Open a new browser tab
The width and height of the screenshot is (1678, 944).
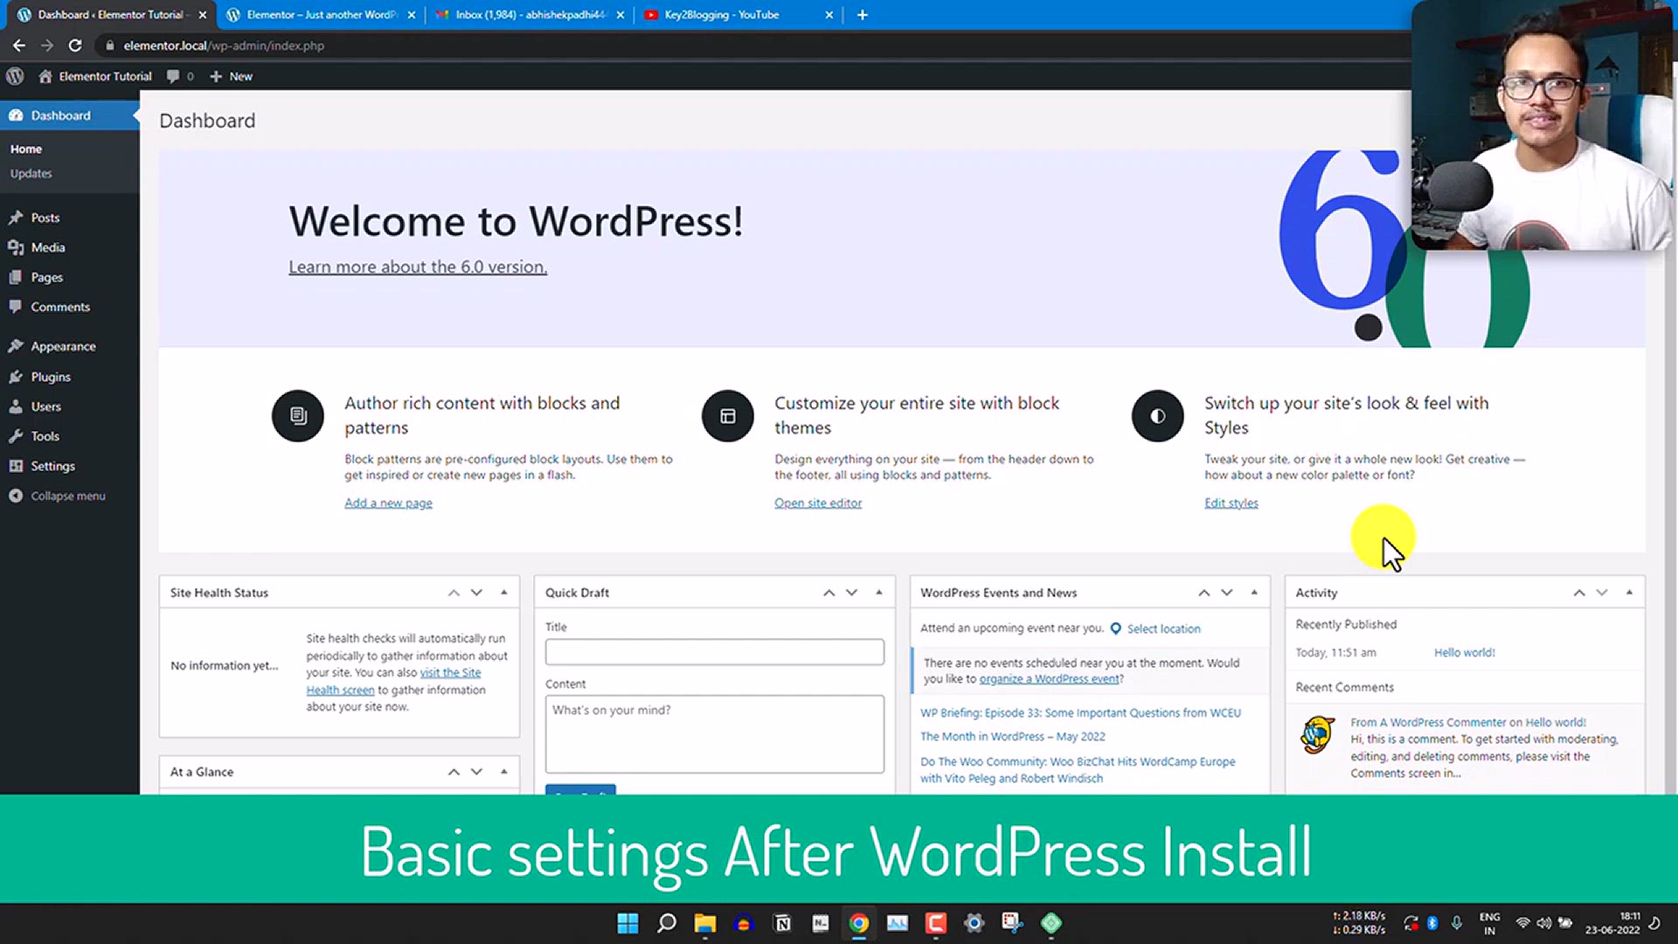coord(862,15)
